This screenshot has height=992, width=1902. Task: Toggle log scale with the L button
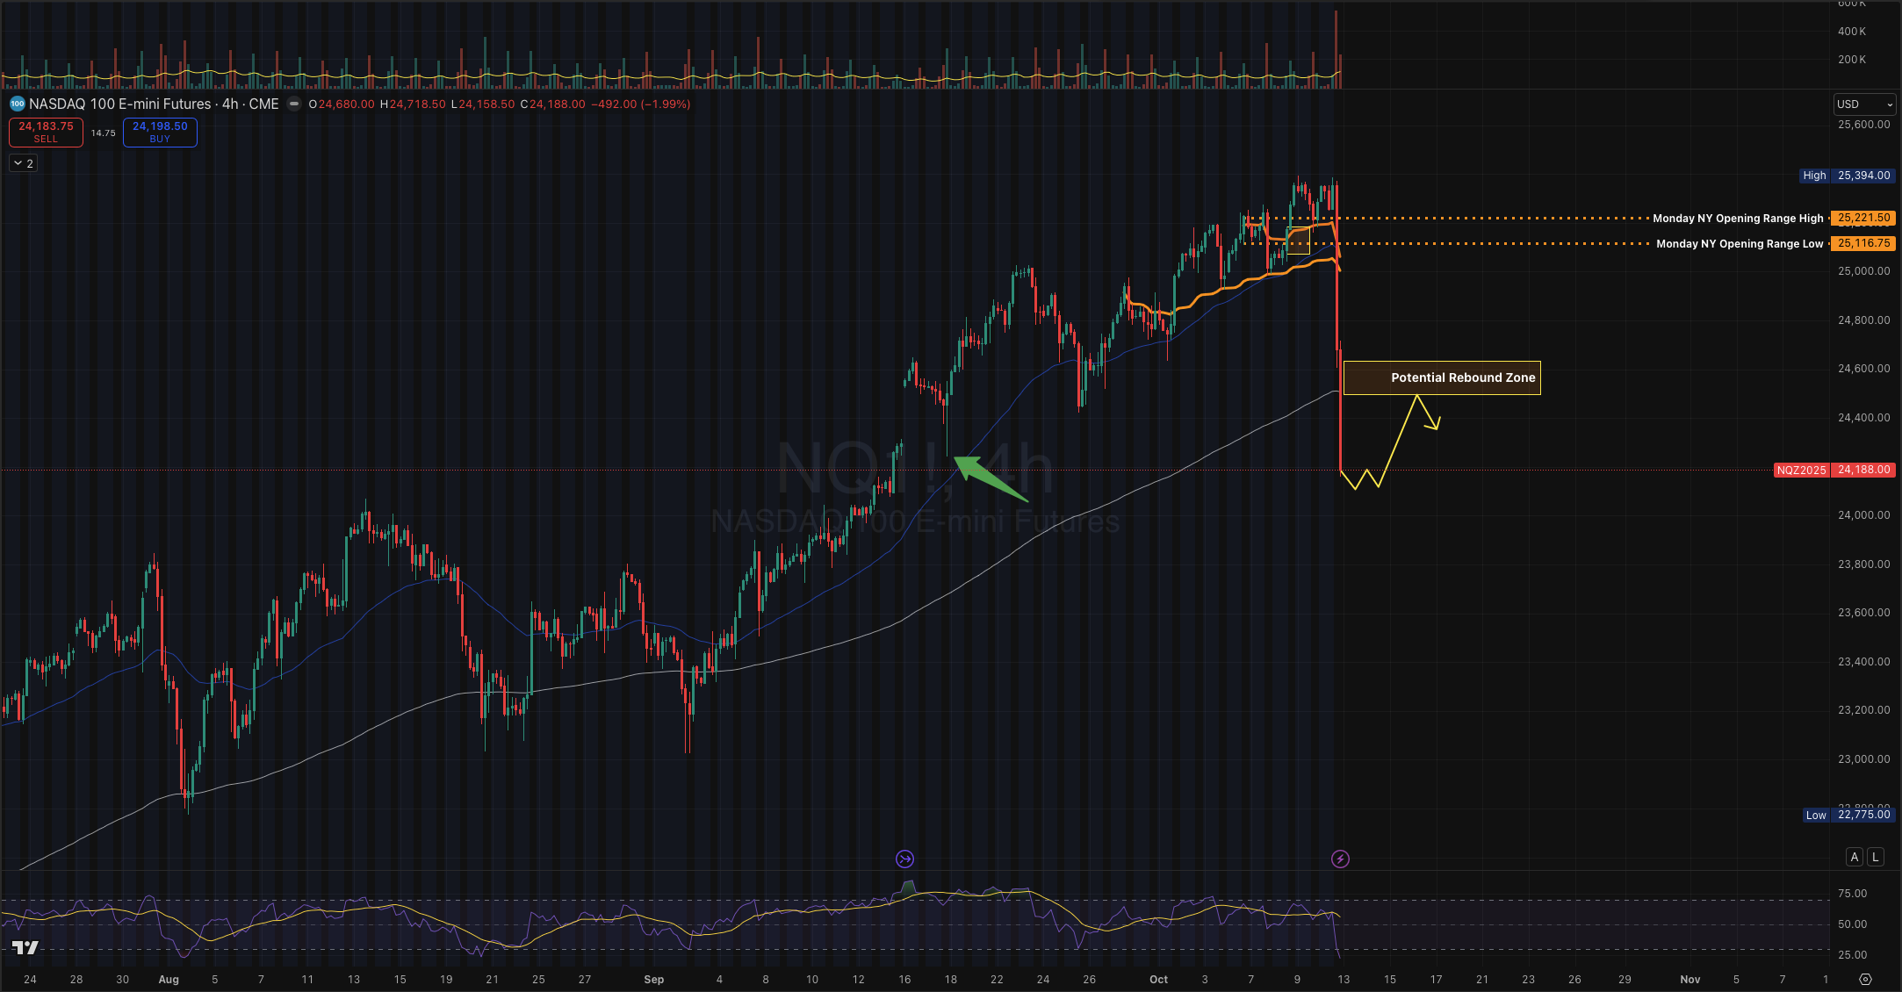[x=1875, y=857]
